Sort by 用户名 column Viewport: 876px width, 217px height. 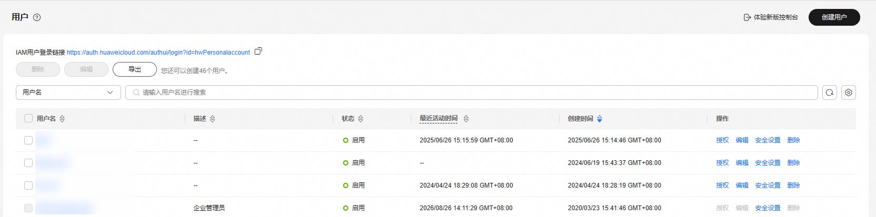(x=62, y=119)
